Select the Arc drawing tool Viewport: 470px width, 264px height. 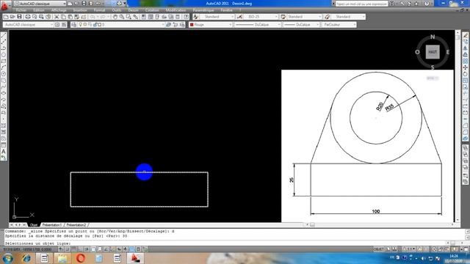(x=4, y=67)
